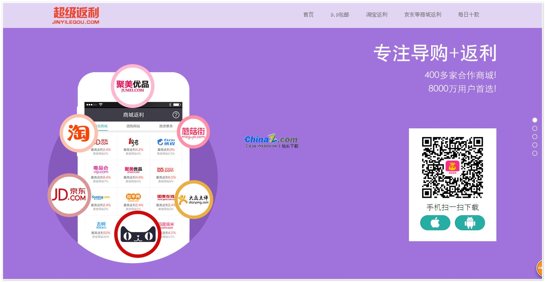Click the 400多家合作商城! text
This screenshot has width=545, height=282.
tap(461, 75)
